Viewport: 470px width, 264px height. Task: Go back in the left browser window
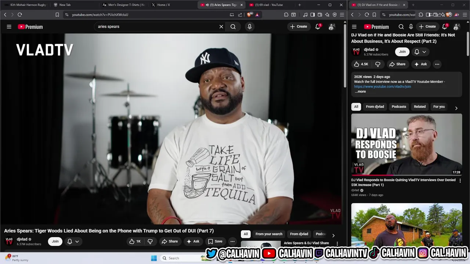[5, 15]
